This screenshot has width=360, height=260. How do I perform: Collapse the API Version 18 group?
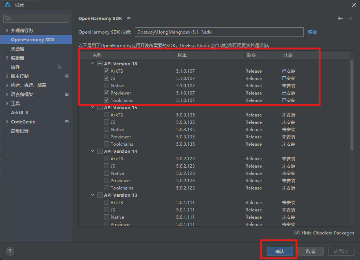tap(93, 64)
